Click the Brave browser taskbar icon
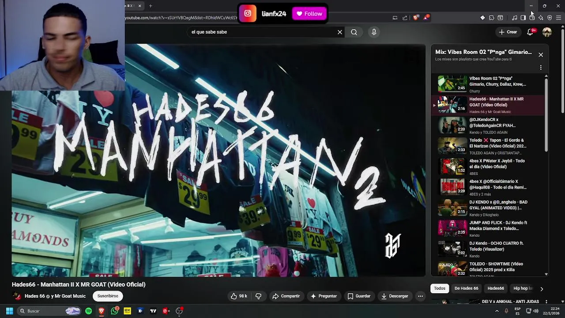The height and width of the screenshot is (318, 565). (x=102, y=311)
